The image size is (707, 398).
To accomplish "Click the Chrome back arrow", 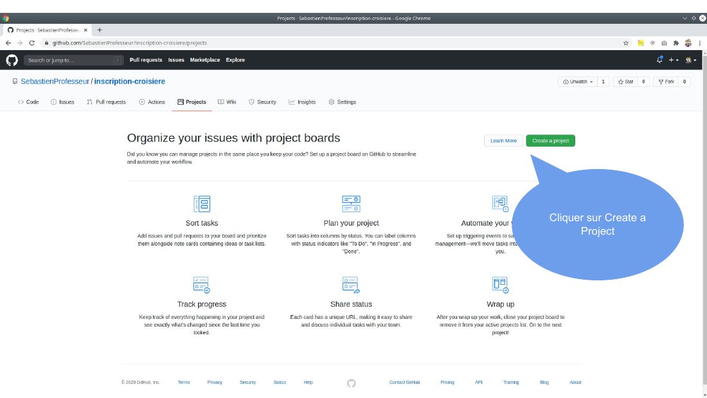I will (8, 43).
